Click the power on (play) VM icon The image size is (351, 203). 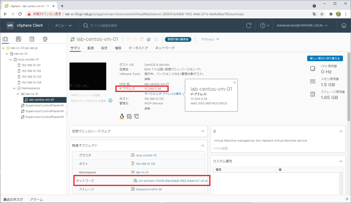coord(128,39)
